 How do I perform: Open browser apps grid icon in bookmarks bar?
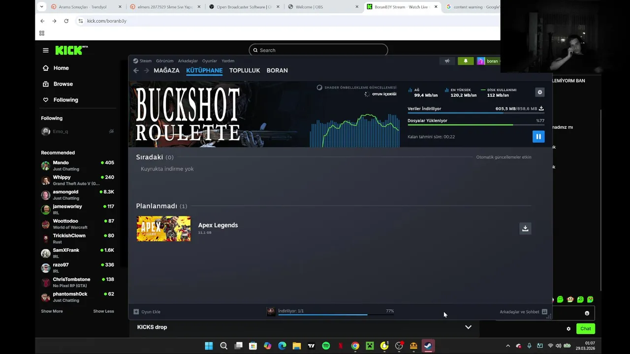coord(42,33)
